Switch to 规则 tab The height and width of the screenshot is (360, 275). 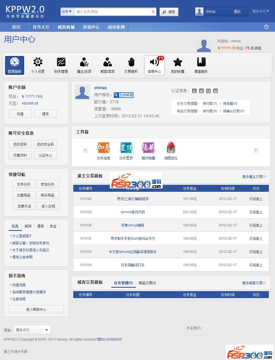tap(28, 226)
